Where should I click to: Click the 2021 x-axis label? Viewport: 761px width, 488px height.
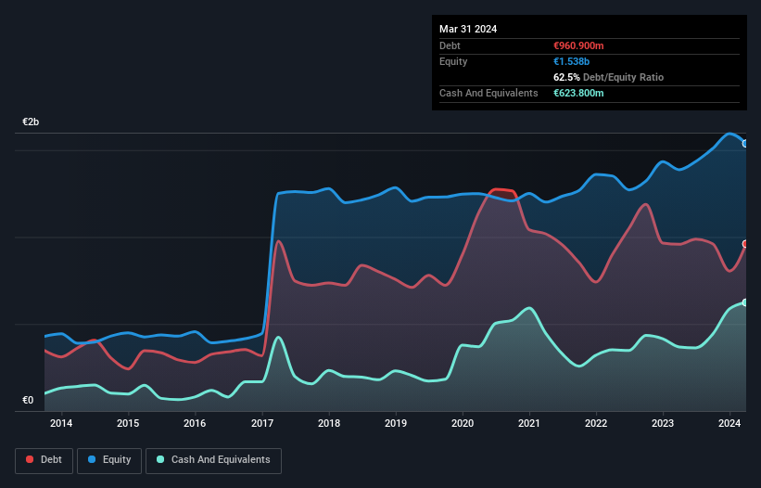pyautogui.click(x=529, y=423)
